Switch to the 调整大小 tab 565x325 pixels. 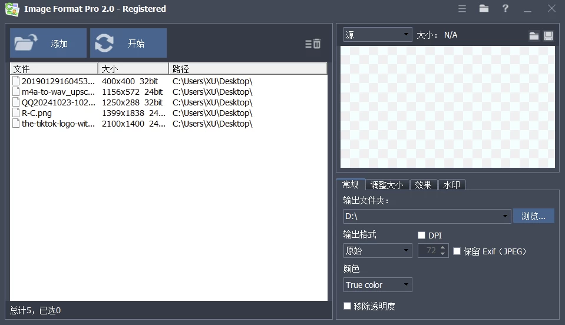(x=386, y=185)
